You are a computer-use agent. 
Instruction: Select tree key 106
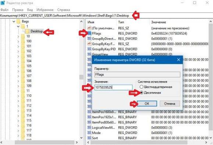pos(29,71)
